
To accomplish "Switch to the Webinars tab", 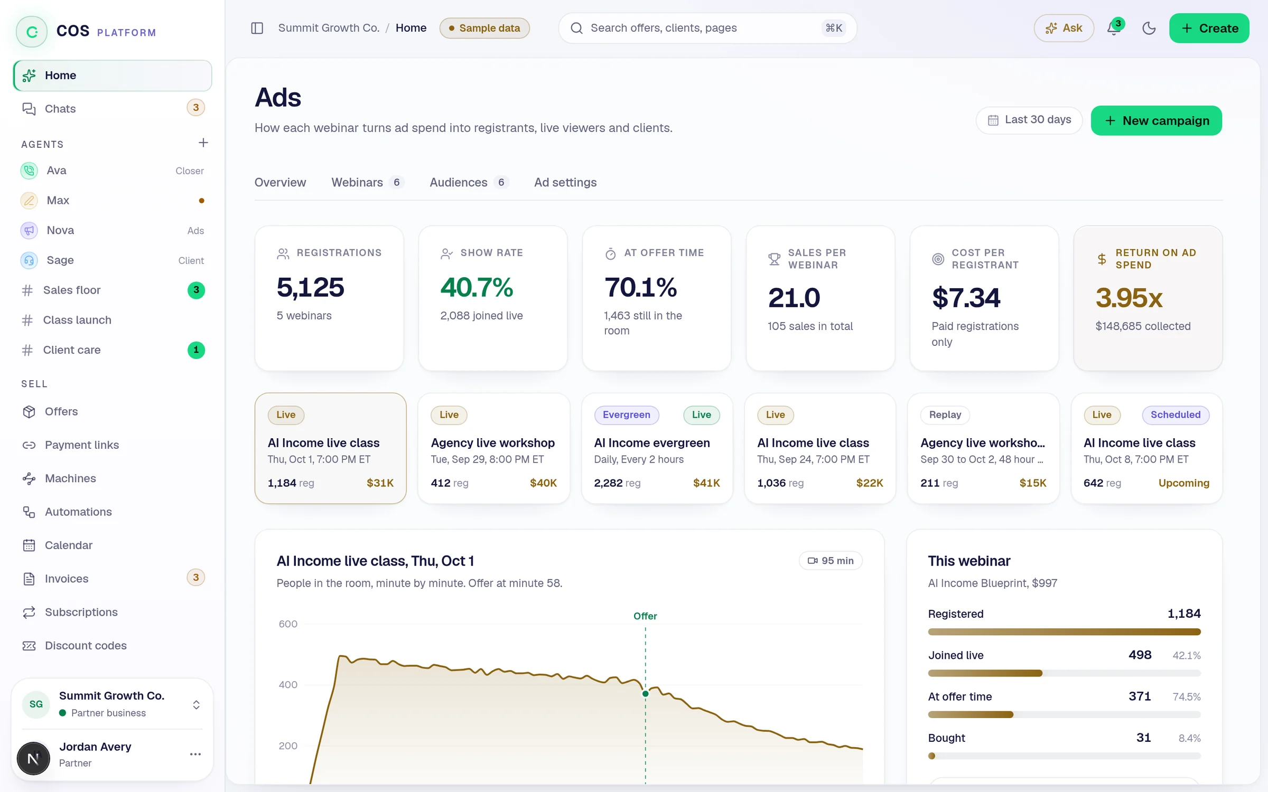I will tap(367, 182).
